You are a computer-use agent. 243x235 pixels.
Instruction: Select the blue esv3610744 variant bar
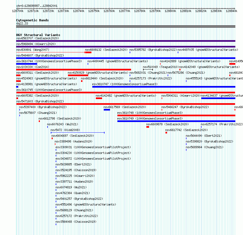(27, 64)
